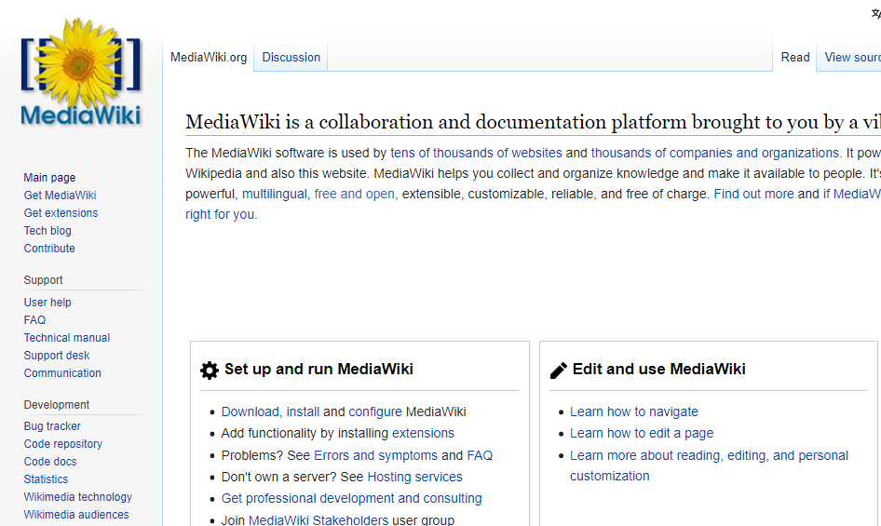Image resolution: width=881 pixels, height=526 pixels.
Task: Open Code repository sidebar link
Action: click(63, 444)
